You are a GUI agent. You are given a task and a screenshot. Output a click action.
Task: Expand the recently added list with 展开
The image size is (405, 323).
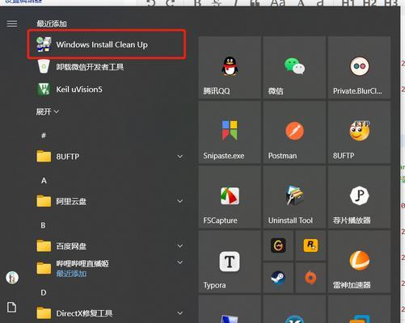click(48, 111)
